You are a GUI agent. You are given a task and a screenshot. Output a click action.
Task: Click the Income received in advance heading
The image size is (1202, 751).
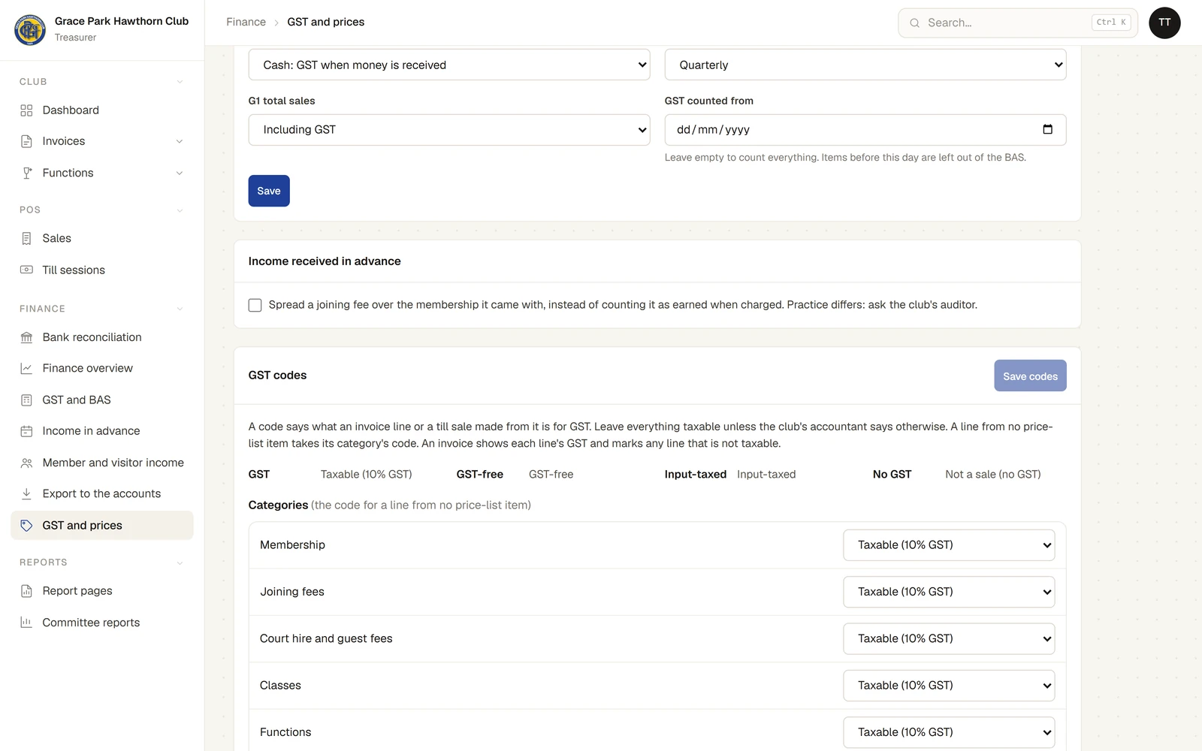pyautogui.click(x=325, y=261)
